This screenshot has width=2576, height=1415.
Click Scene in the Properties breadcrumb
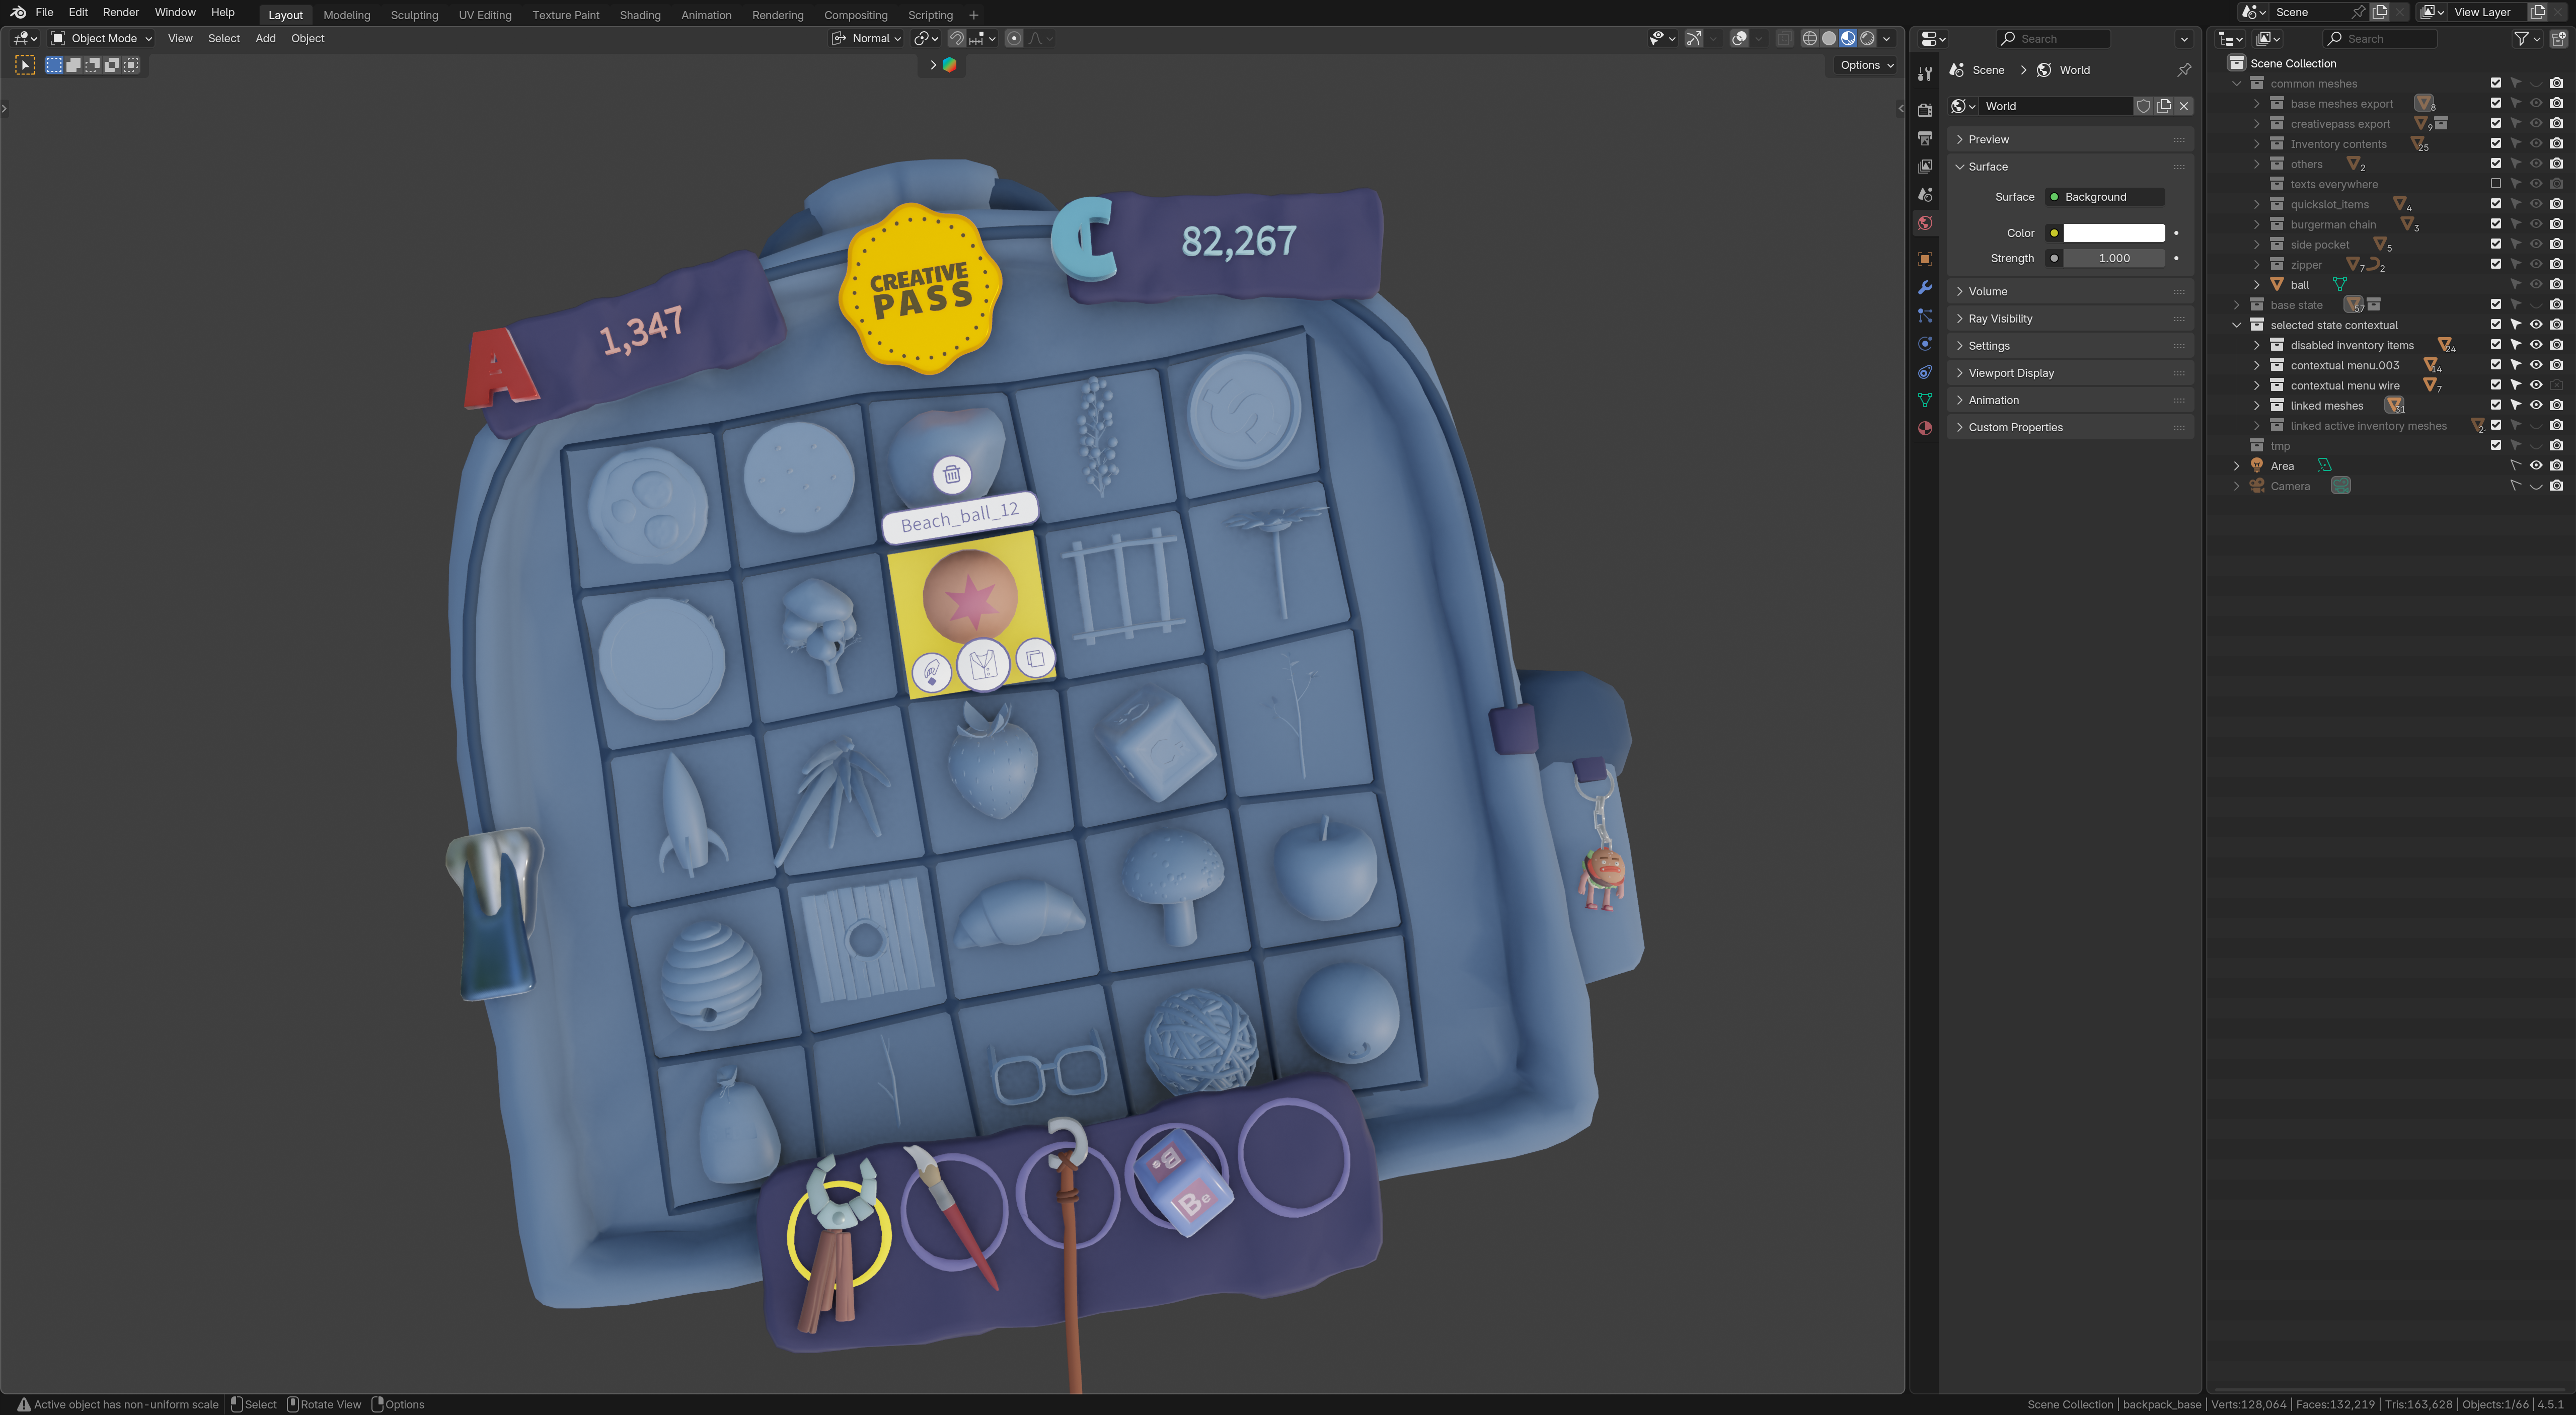click(x=1988, y=70)
